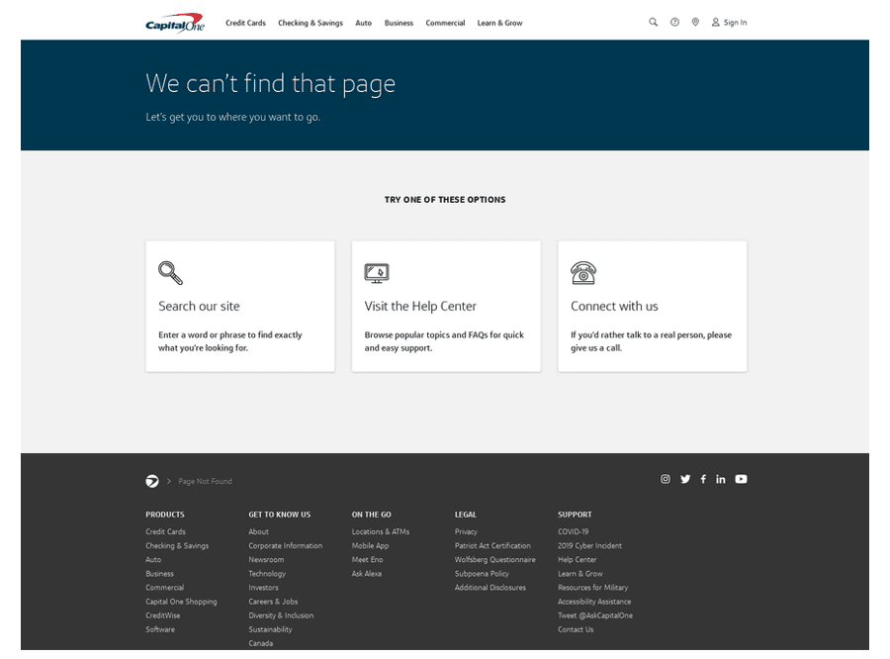Open footer About link
Image resolution: width=890 pixels, height=659 pixels.
click(259, 531)
